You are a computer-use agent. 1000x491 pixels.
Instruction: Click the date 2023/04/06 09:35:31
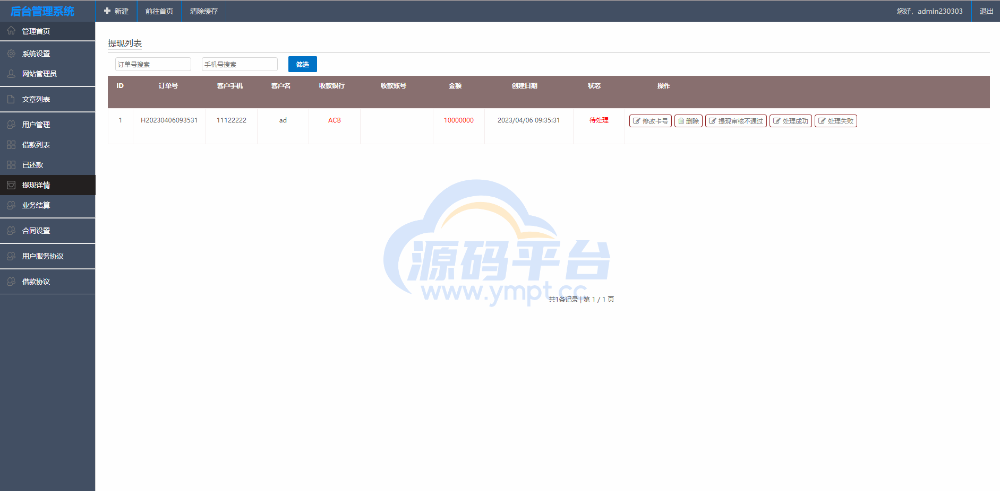(529, 120)
